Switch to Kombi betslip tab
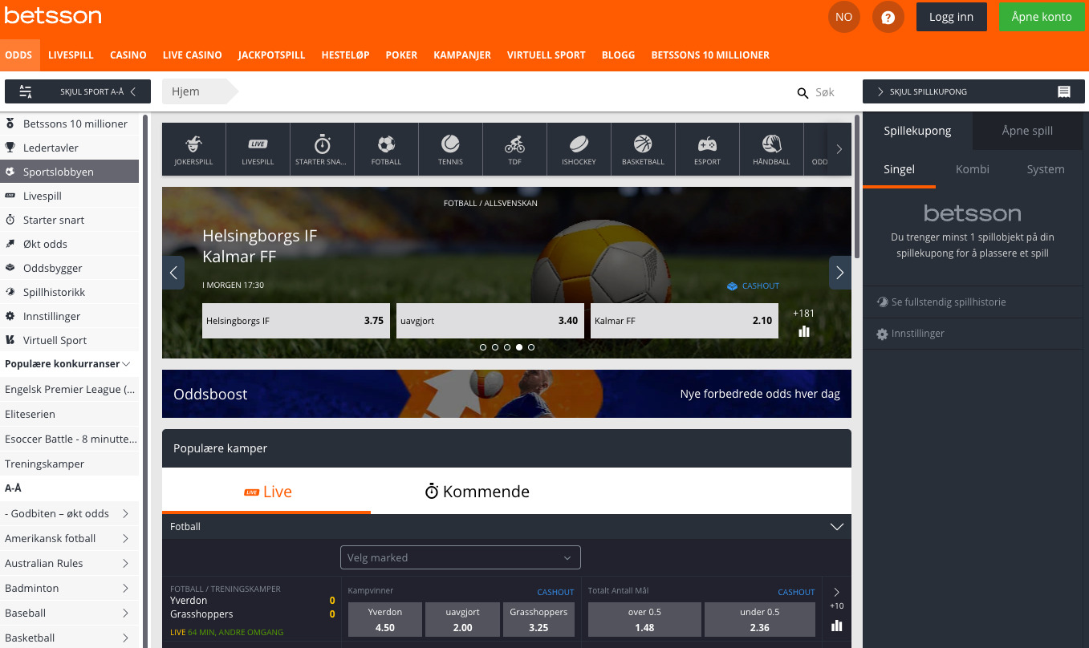The image size is (1089, 648). coord(973,169)
